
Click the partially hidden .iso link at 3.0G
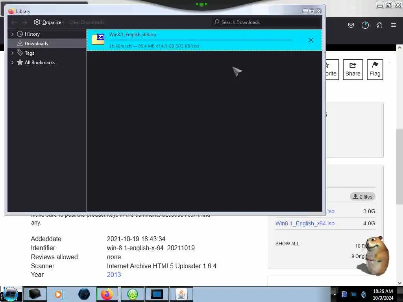pos(330,211)
